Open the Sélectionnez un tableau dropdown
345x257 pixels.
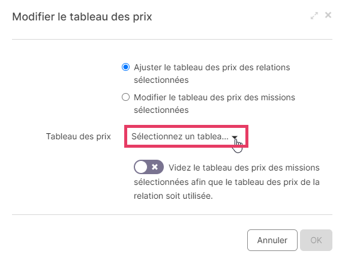point(186,136)
